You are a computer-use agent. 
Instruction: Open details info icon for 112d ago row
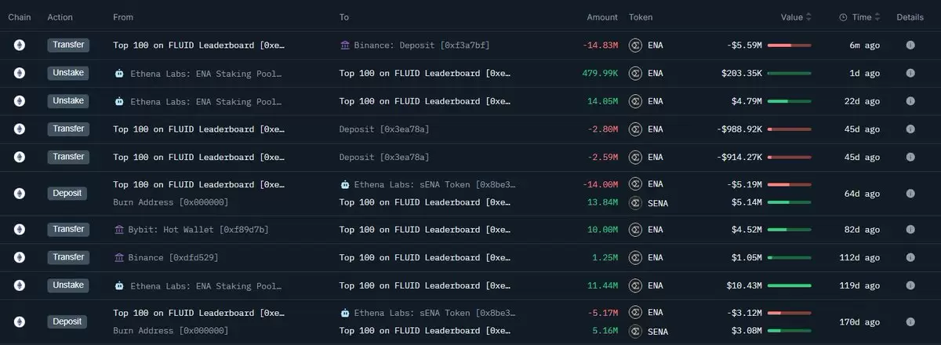(910, 258)
